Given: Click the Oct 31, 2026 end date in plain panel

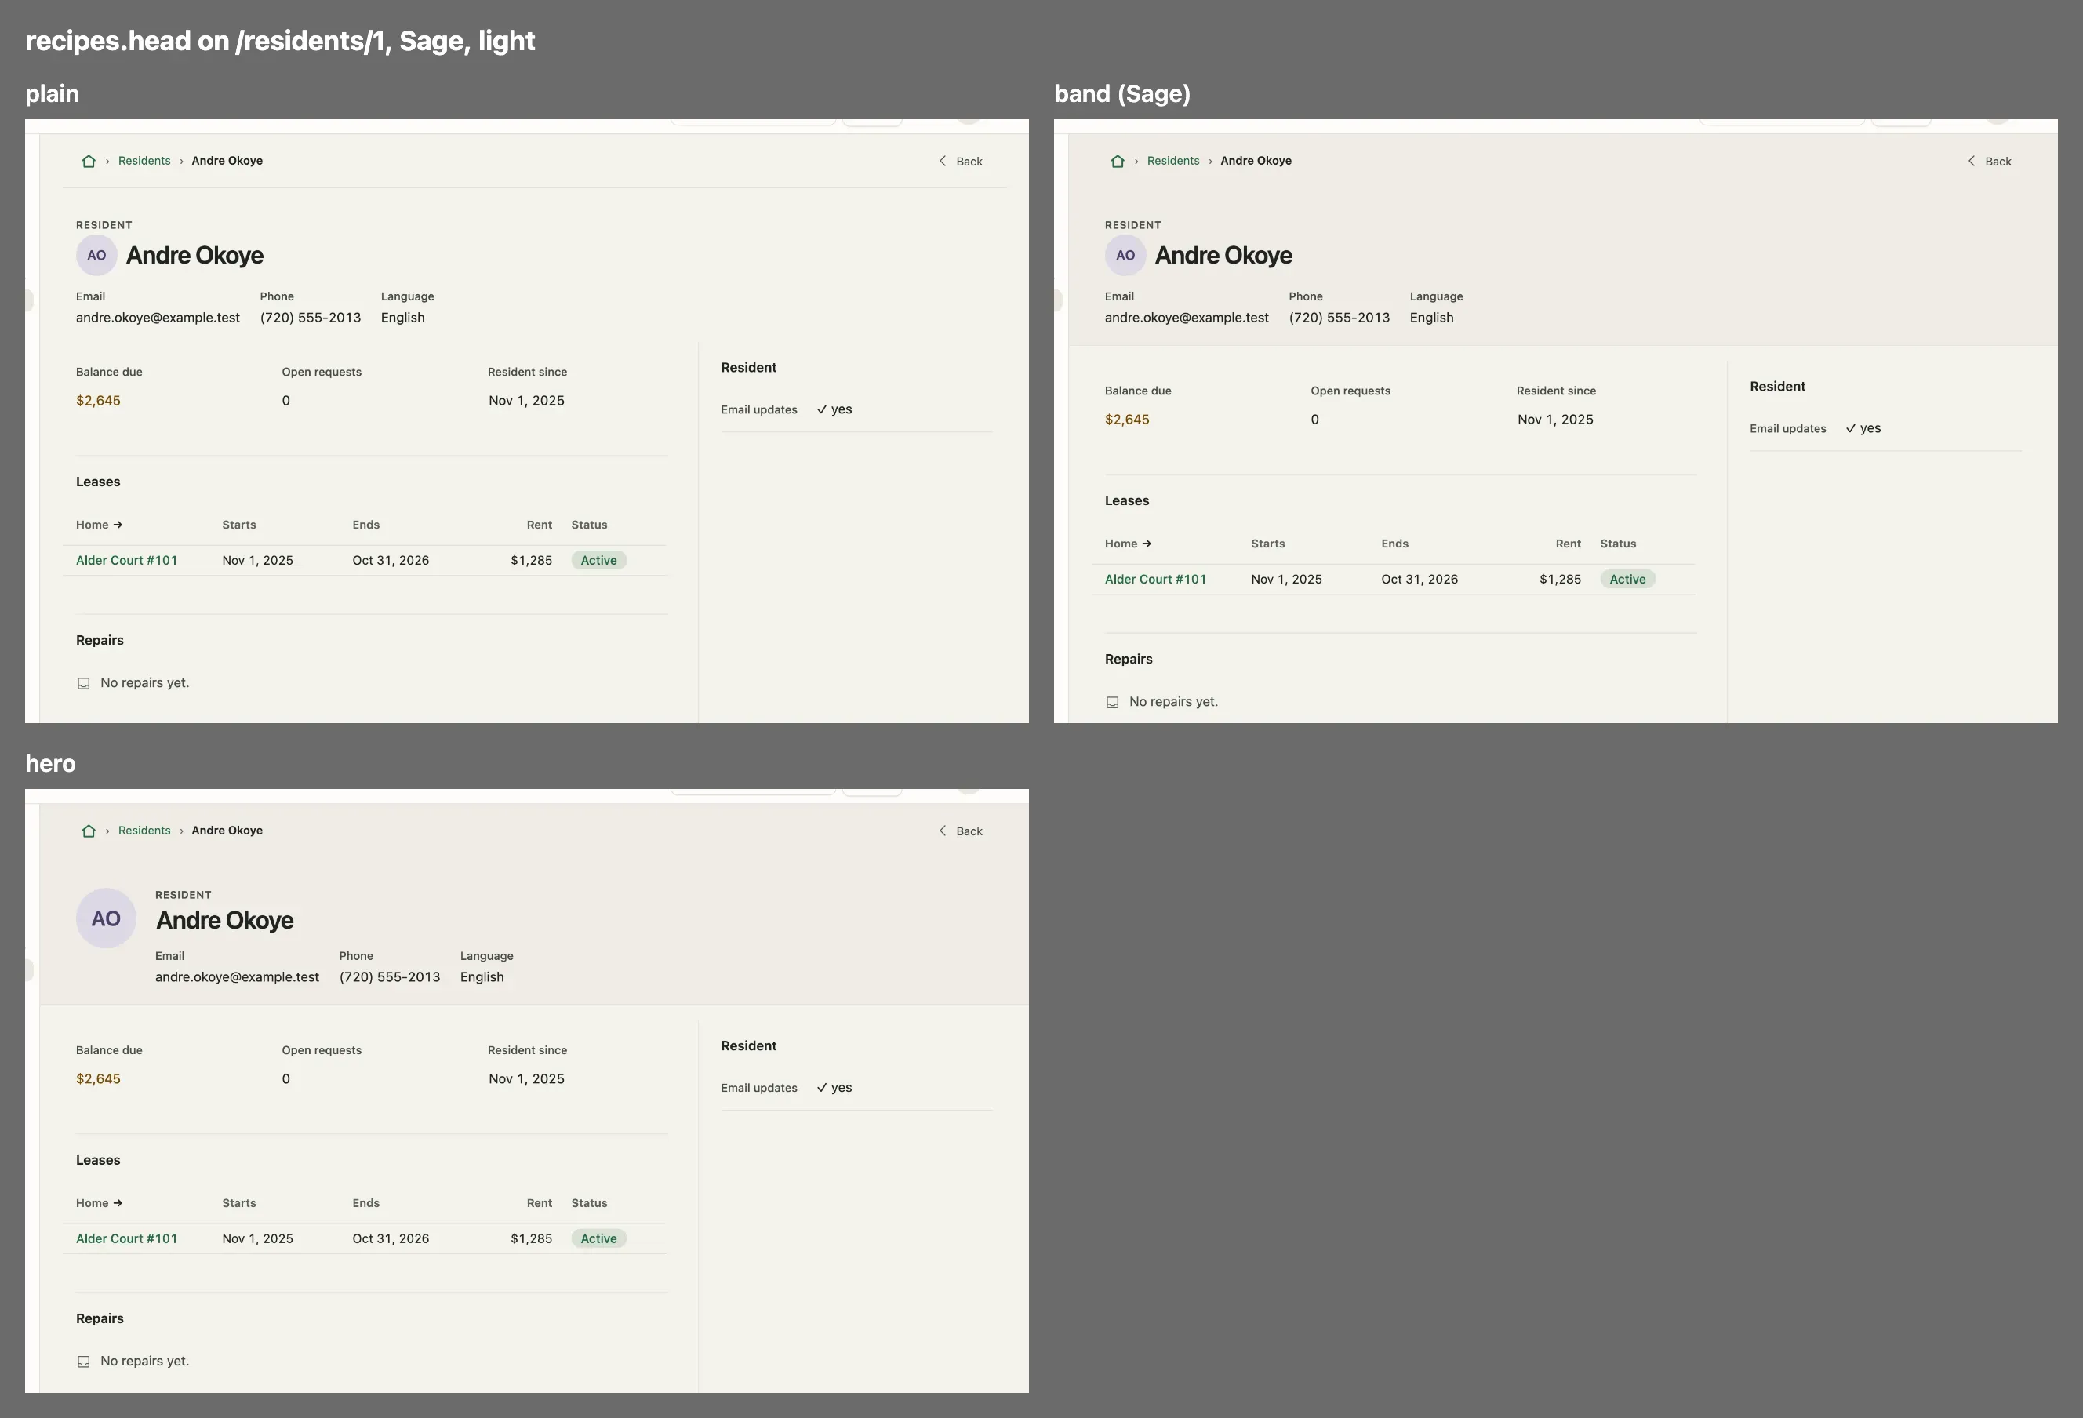Looking at the screenshot, I should [391, 560].
